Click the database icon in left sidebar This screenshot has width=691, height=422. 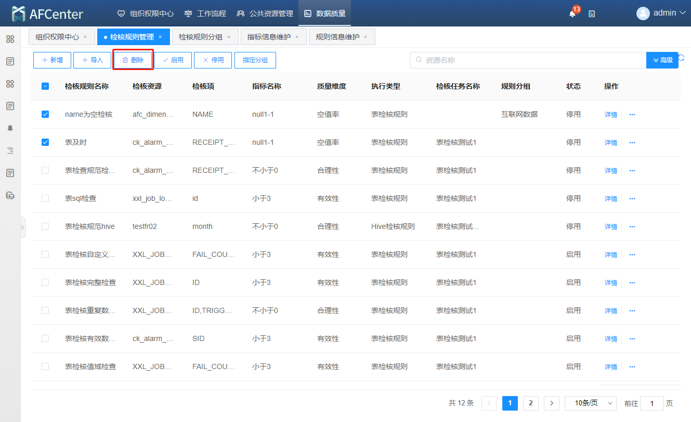pyautogui.click(x=10, y=195)
